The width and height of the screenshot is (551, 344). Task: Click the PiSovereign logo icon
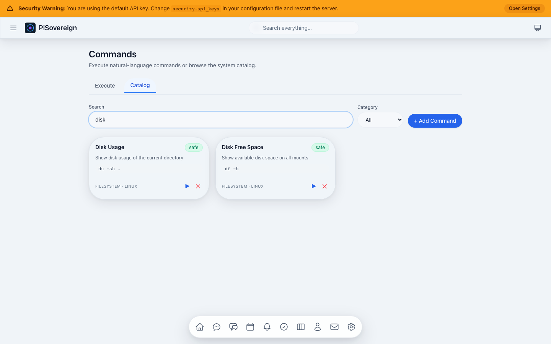(x=30, y=28)
